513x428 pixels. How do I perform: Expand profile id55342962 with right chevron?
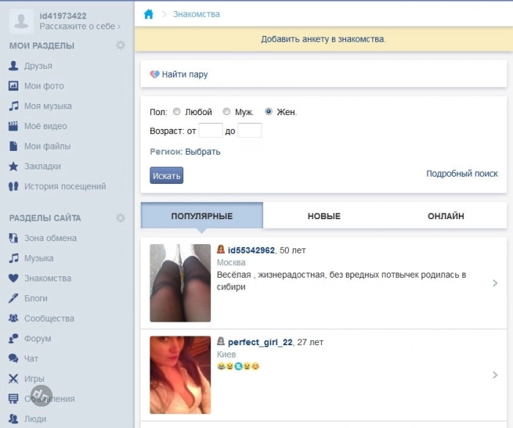point(495,284)
